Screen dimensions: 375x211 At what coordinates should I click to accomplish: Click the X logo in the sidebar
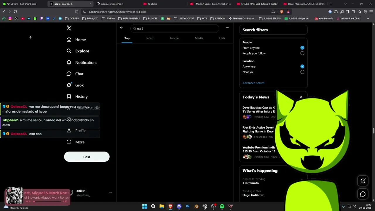pos(69,28)
